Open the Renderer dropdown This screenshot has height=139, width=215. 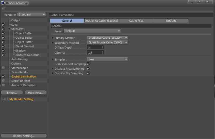click(x=31, y=14)
